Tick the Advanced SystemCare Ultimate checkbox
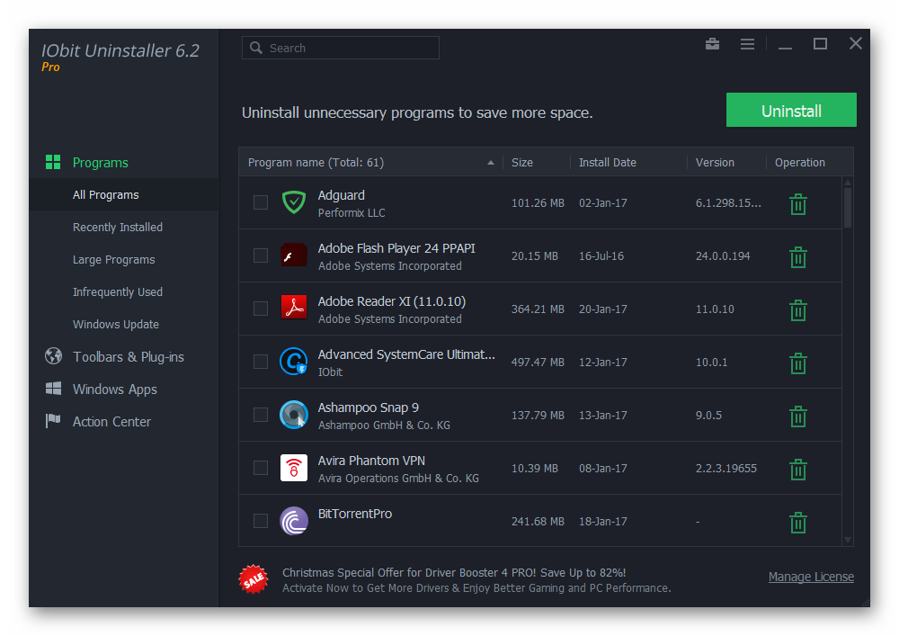899x636 pixels. (261, 362)
